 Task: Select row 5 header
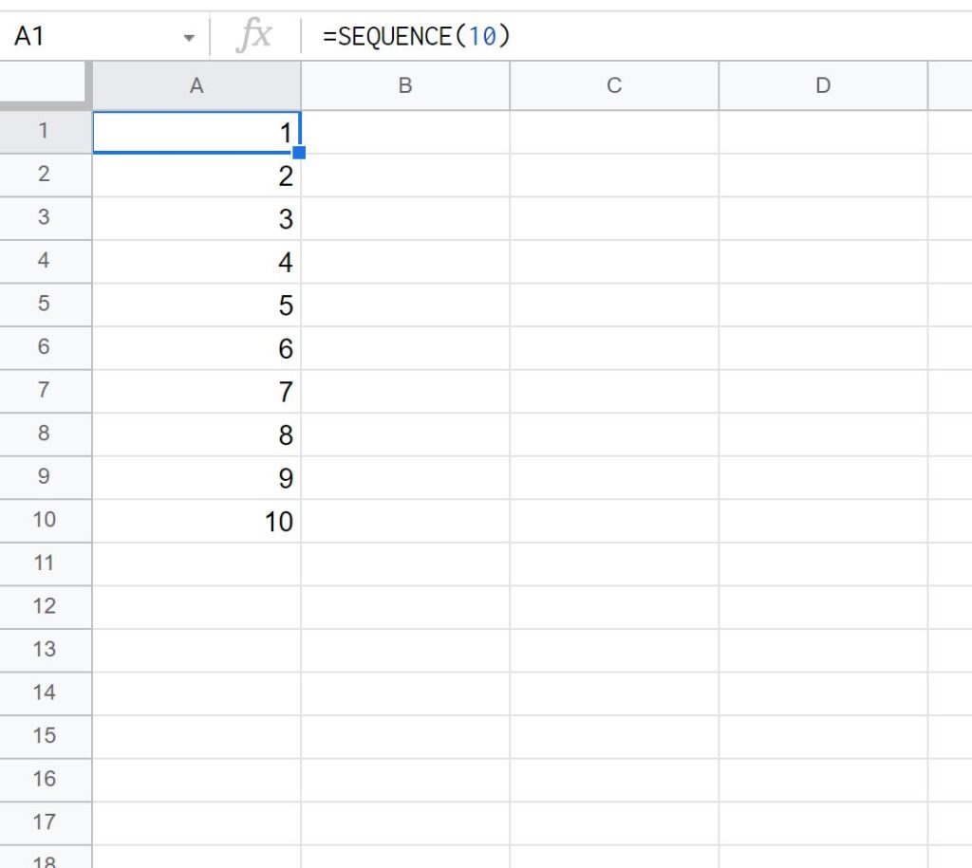coord(46,305)
